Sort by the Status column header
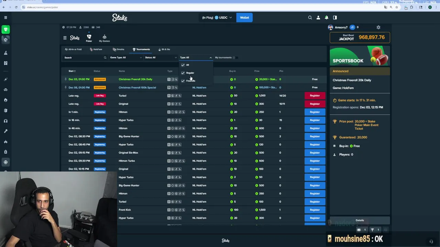Viewport: 440px width, 247px height. pyautogui.click(x=97, y=71)
